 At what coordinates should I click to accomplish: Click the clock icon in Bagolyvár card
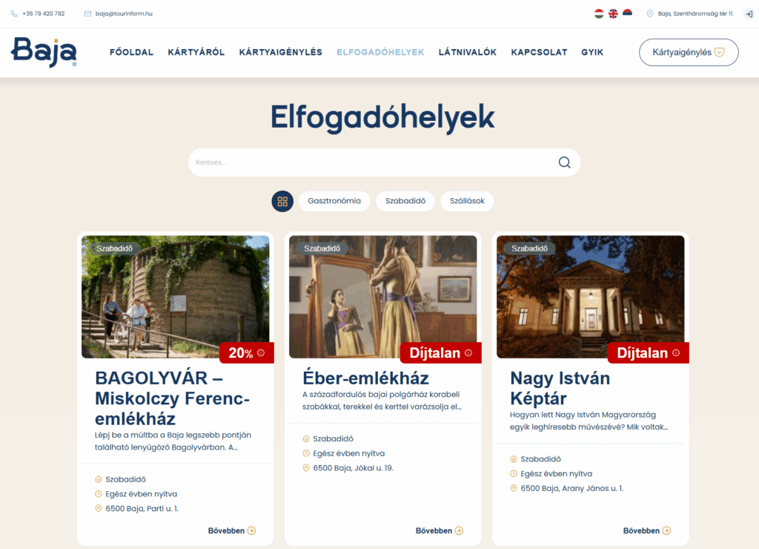tap(99, 494)
